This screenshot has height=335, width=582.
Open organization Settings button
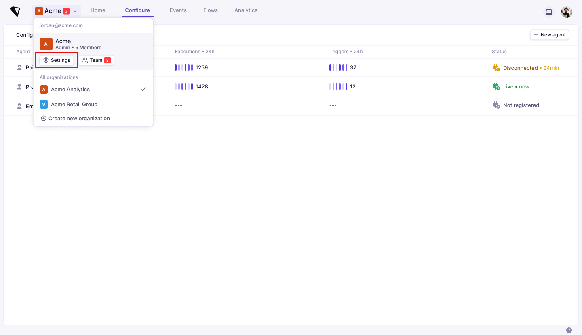pyautogui.click(x=57, y=60)
